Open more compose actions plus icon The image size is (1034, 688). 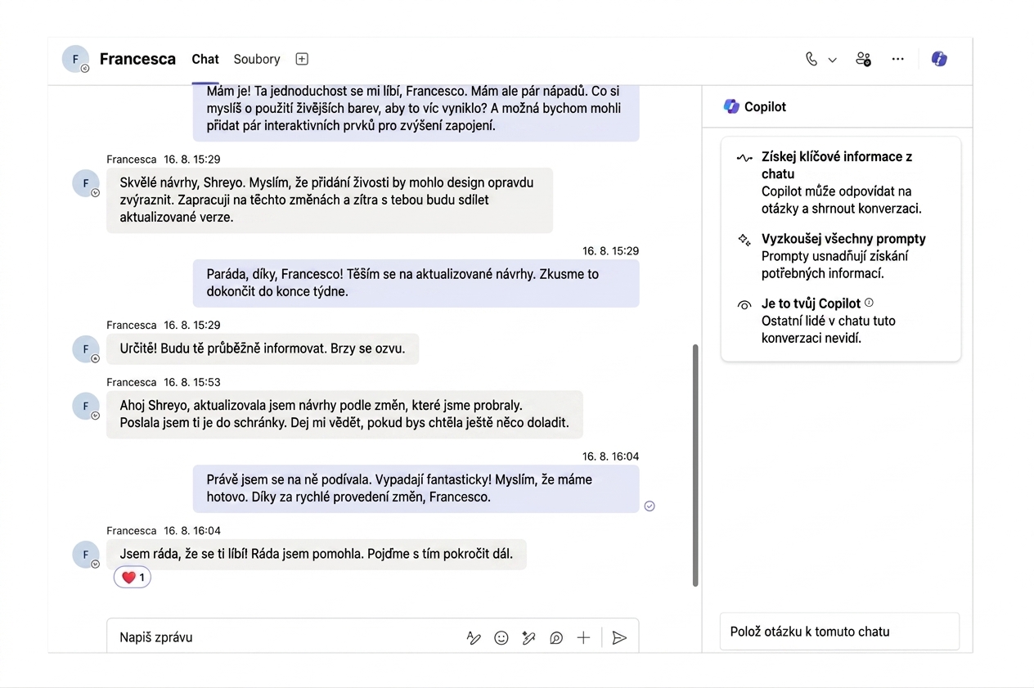tap(583, 638)
